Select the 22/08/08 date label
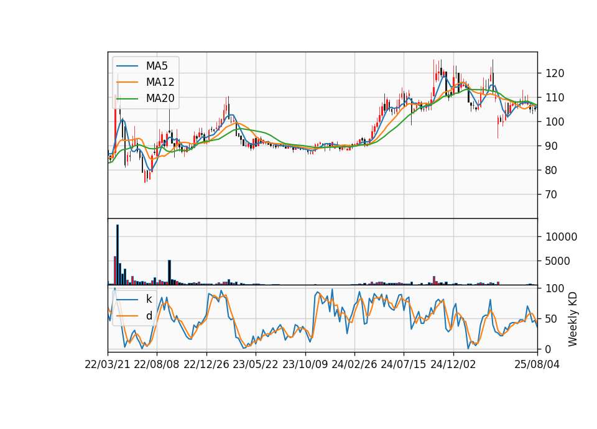The image size is (597, 429). coord(157,364)
